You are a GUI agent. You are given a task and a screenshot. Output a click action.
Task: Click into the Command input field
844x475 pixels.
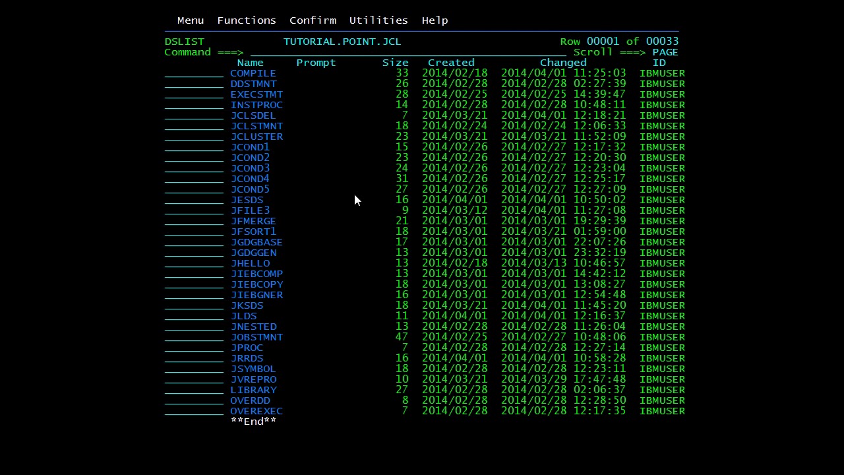pyautogui.click(x=408, y=52)
